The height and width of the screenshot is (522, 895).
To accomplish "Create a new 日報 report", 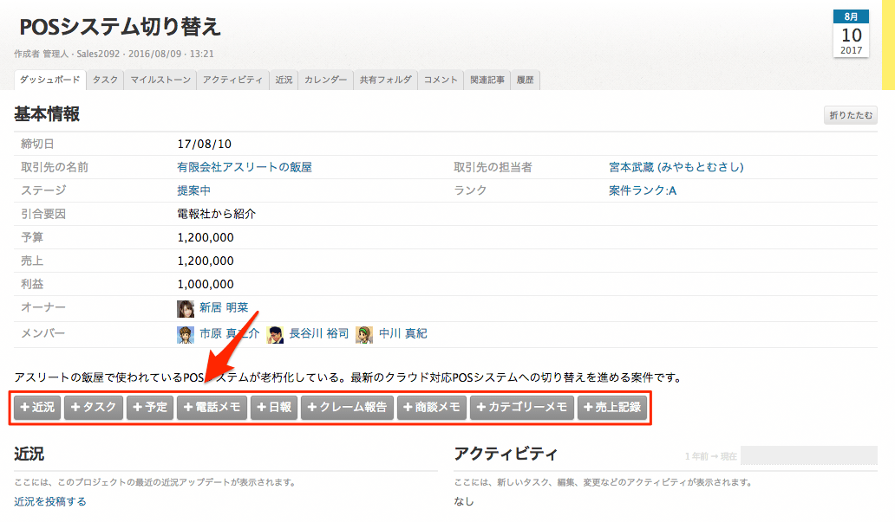I will point(274,408).
